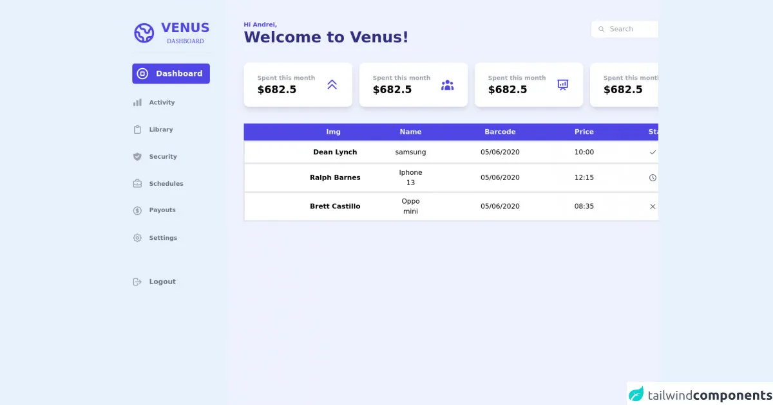Go to Activity in the sidebar
Image resolution: width=773 pixels, height=405 pixels.
coord(161,102)
